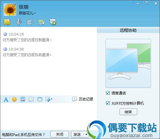
Task: Click the remote assistance monitors preview
Action: (x=128, y=63)
